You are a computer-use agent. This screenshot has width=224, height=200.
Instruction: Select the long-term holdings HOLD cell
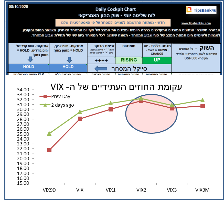[x=68, y=68]
